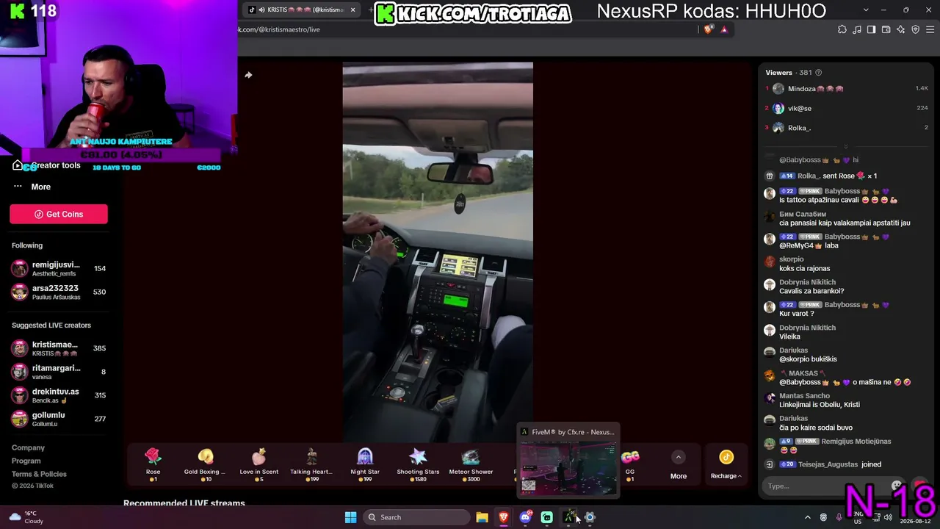Open remigijusvi... in Following list

59,268
